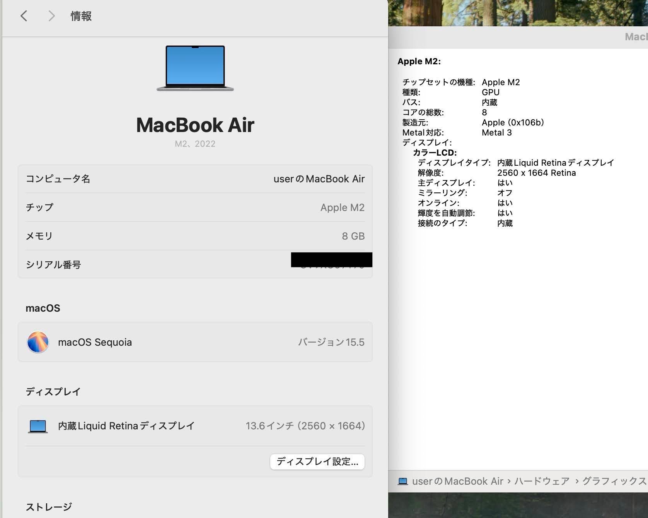This screenshot has width=648, height=518.
Task: Edit the コンピュータ名 value field
Action: coord(319,179)
